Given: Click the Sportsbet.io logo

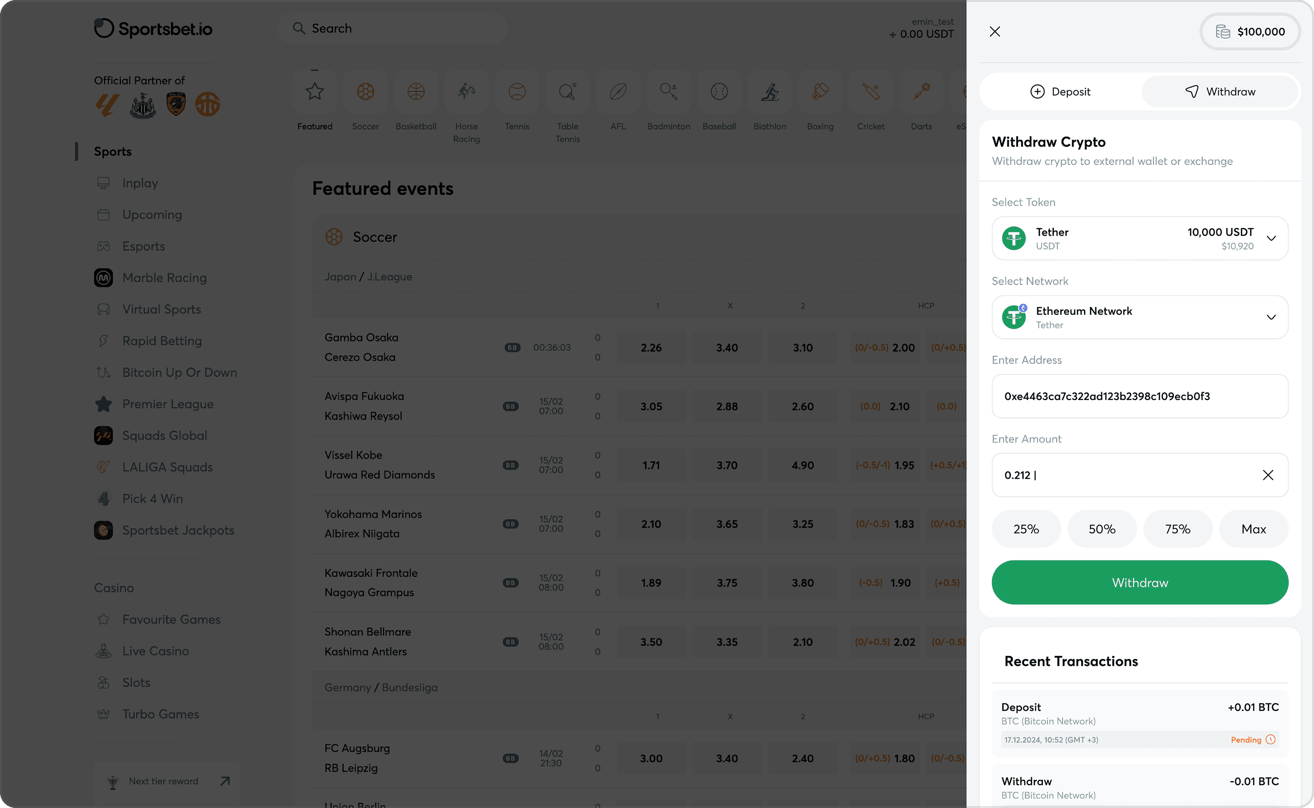Looking at the screenshot, I should (154, 28).
